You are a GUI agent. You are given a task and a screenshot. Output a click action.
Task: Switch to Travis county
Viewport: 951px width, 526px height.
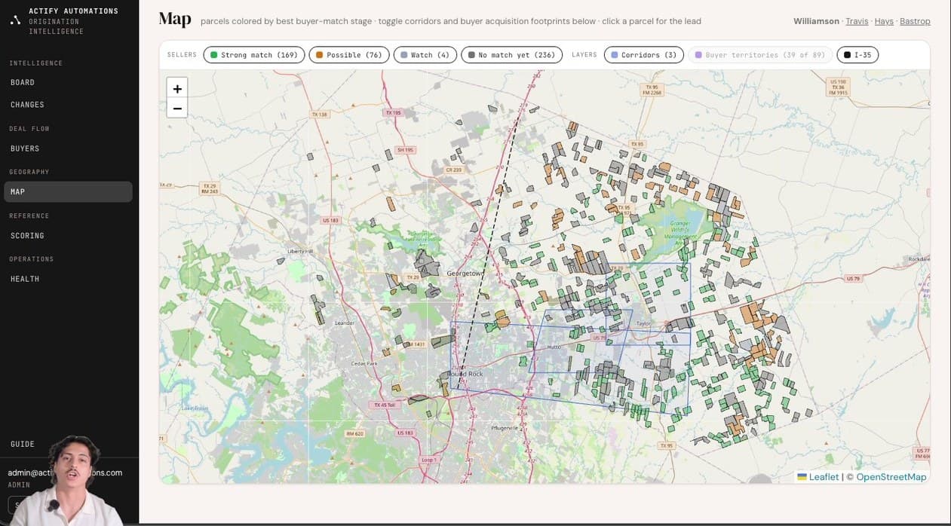click(857, 21)
